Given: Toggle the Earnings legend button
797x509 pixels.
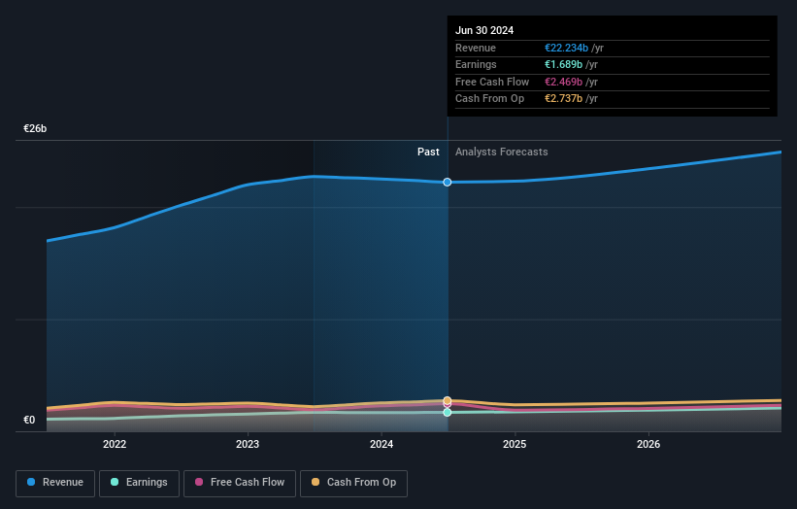Looking at the screenshot, I should (x=139, y=483).
